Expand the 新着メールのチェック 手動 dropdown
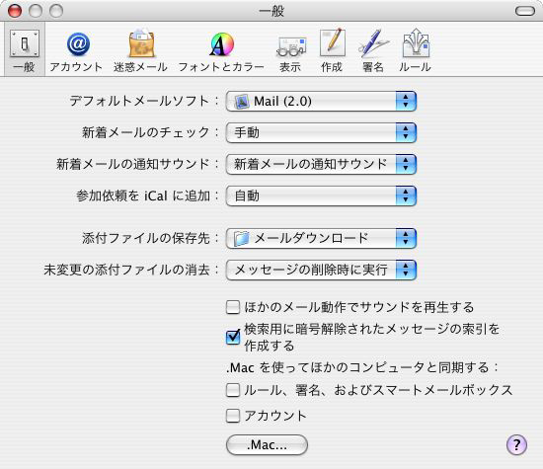 321,132
